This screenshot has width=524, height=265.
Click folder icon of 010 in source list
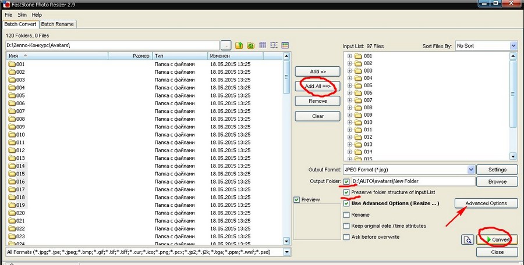click(12, 134)
